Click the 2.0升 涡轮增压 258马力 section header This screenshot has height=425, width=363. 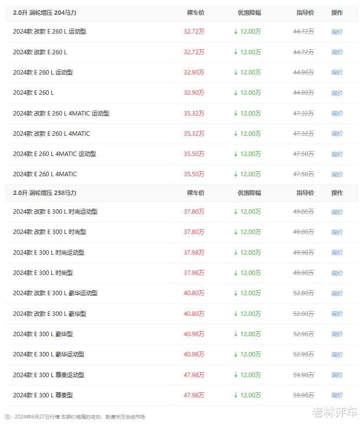tap(45, 193)
